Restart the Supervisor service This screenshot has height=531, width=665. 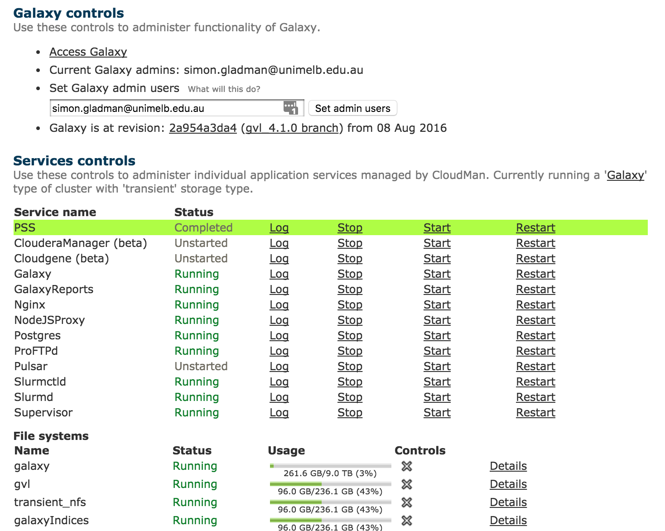point(536,413)
